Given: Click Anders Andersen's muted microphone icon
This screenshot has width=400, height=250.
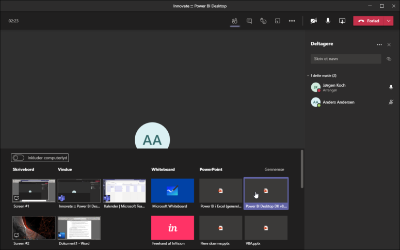Looking at the screenshot, I should [x=391, y=102].
